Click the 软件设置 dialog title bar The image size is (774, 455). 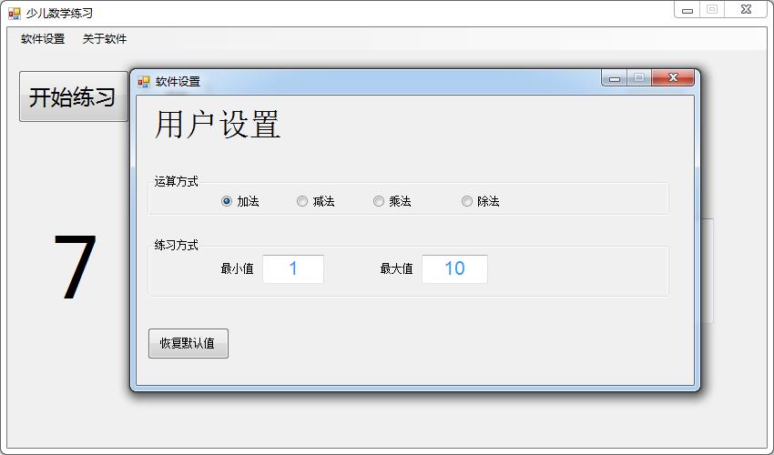tap(364, 81)
